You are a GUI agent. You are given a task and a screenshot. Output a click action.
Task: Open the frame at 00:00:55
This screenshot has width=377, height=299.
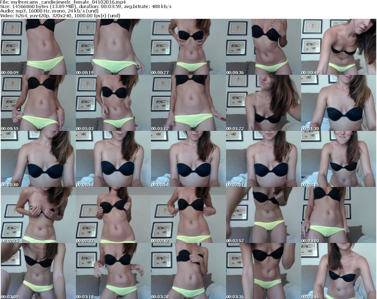tap(38, 103)
